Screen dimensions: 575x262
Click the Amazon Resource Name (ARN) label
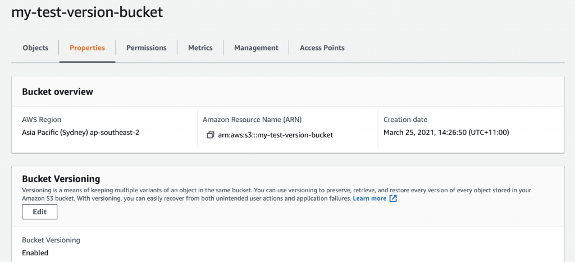click(x=252, y=120)
